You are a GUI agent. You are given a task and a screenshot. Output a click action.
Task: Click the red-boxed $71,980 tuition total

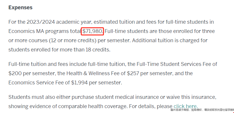click(x=93, y=31)
